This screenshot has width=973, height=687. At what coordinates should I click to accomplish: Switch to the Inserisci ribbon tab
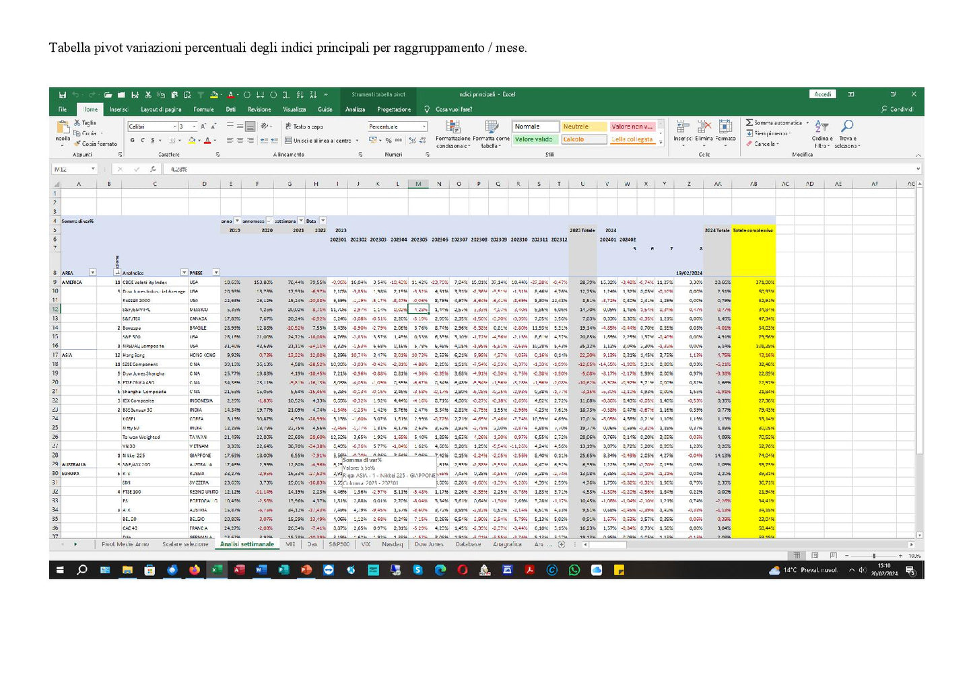pos(119,109)
